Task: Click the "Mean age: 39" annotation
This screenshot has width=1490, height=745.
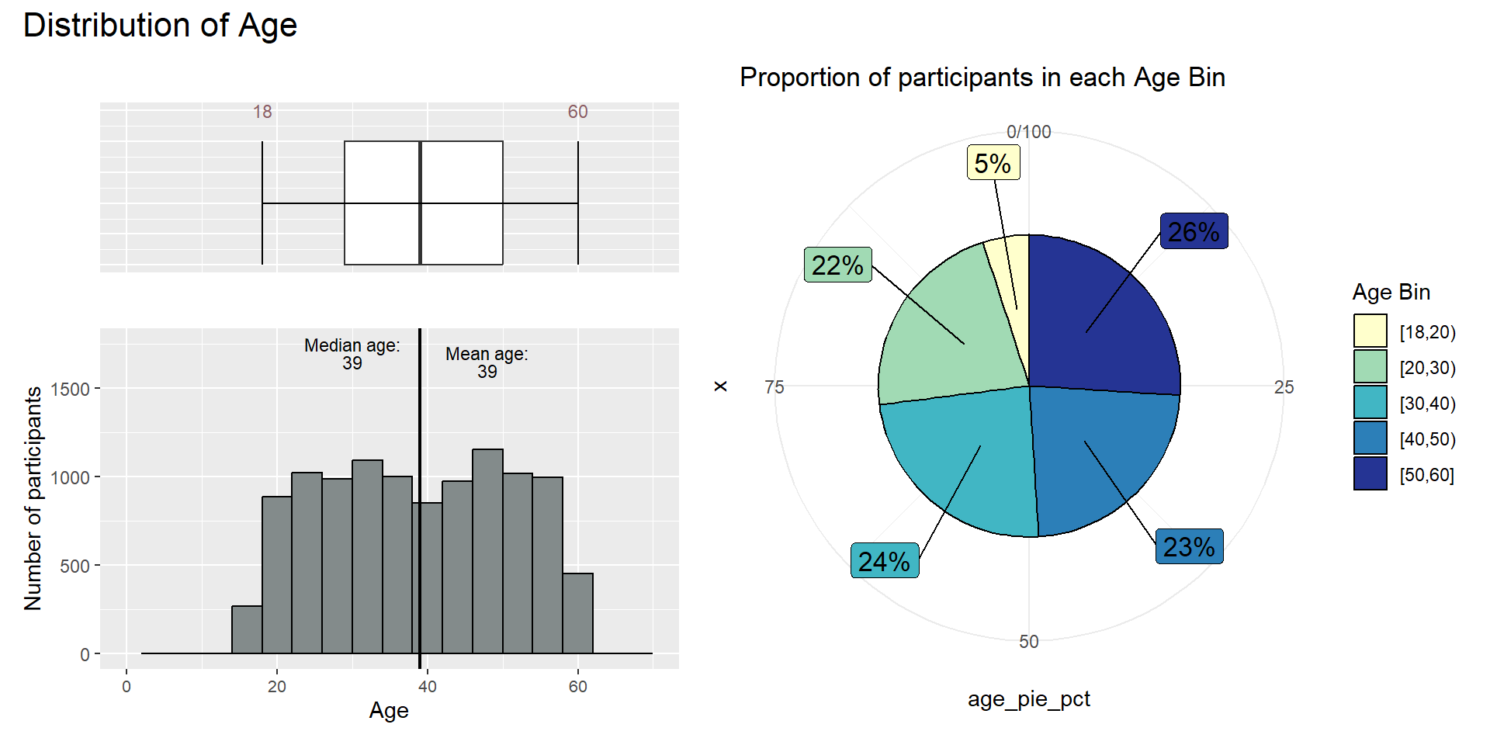Action: tap(487, 362)
